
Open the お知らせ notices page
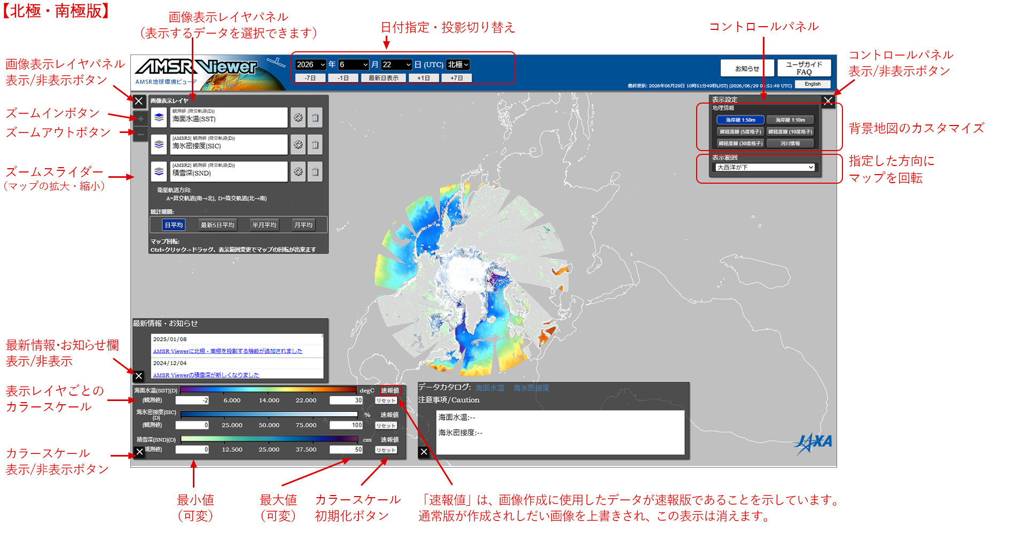(x=747, y=68)
